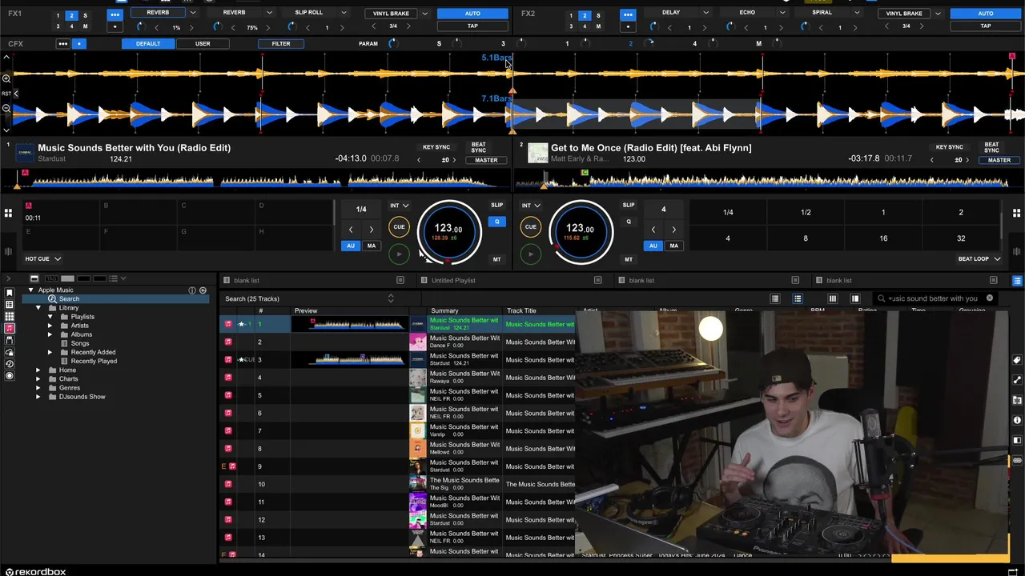This screenshot has height=576, width=1025.
Task: Click CFX three-dots options button
Action: (62, 43)
